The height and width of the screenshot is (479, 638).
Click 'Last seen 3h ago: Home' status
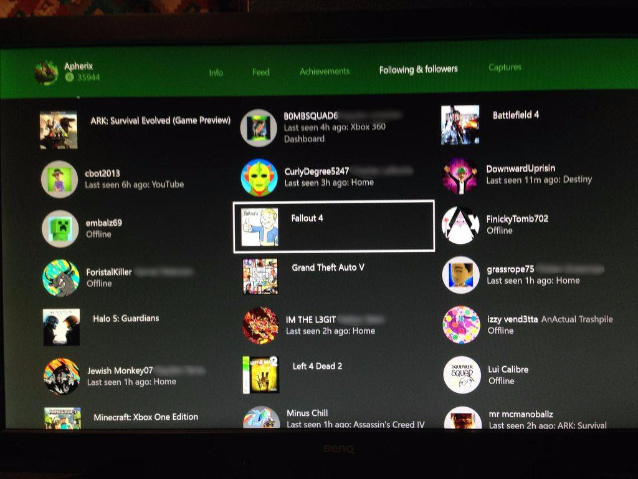[329, 183]
